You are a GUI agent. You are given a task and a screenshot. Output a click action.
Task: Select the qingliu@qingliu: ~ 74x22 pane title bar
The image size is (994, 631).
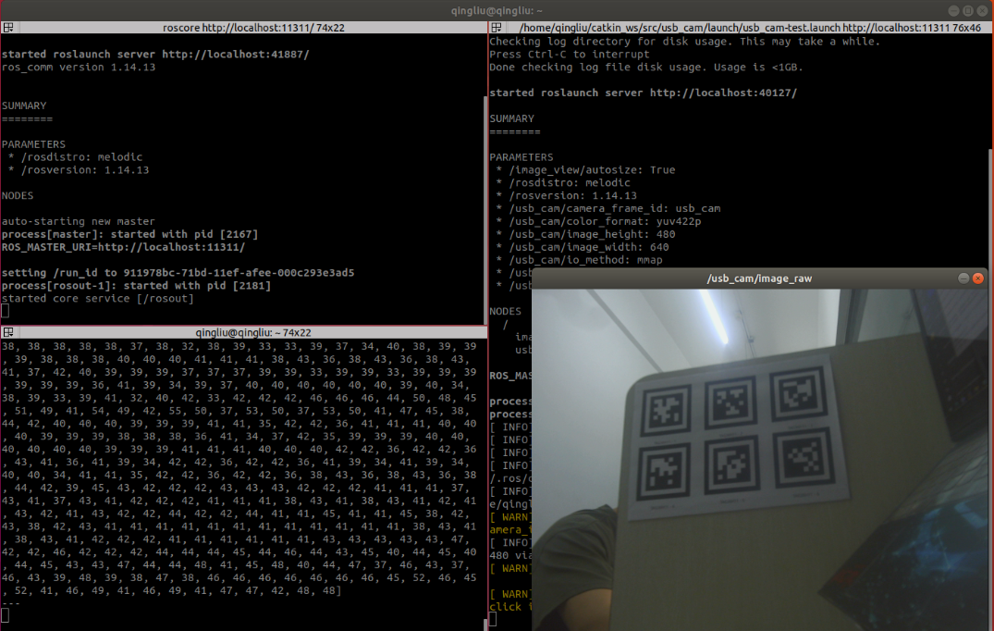pos(244,332)
